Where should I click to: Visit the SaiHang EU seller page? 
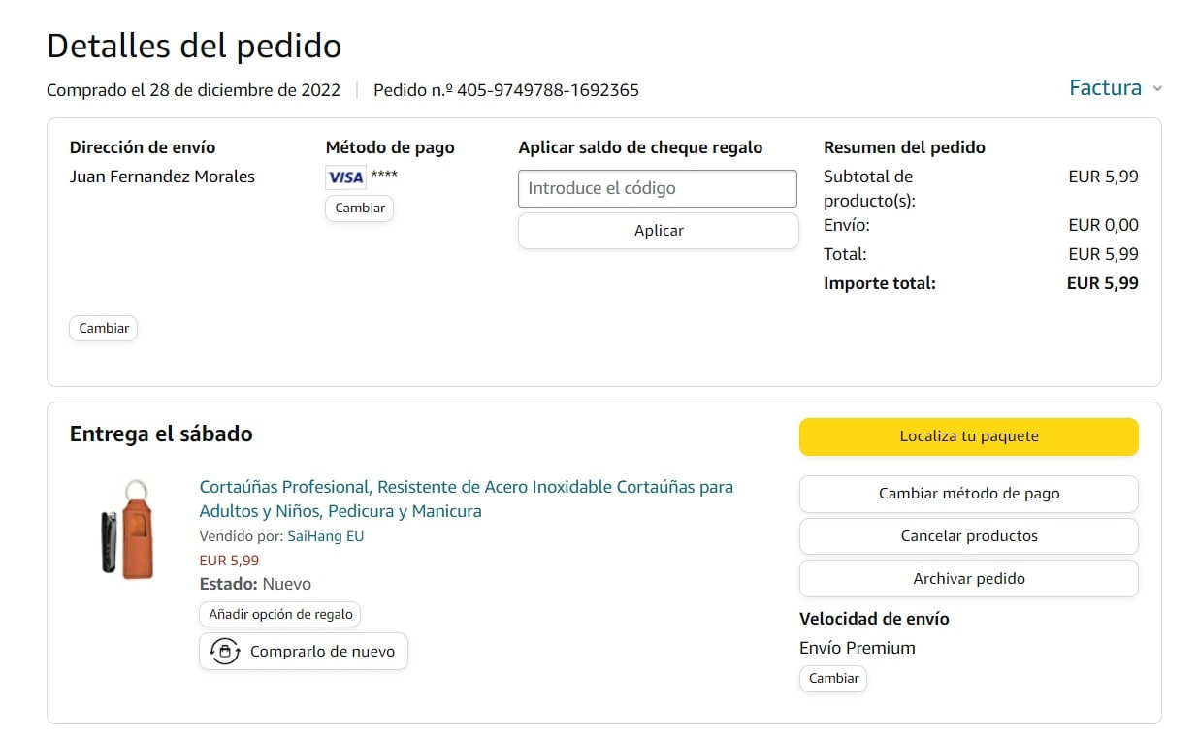(x=326, y=536)
